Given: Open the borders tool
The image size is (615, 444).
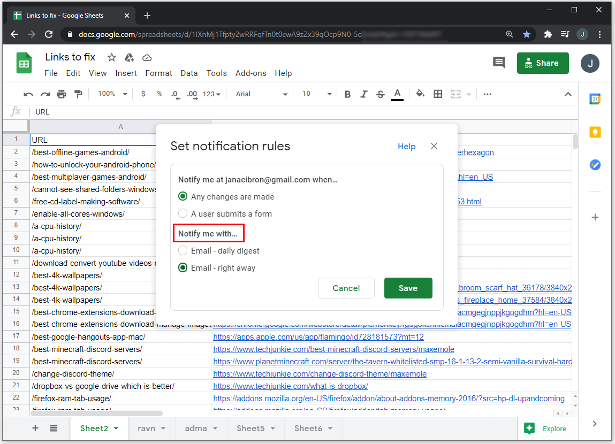Looking at the screenshot, I should pos(438,94).
